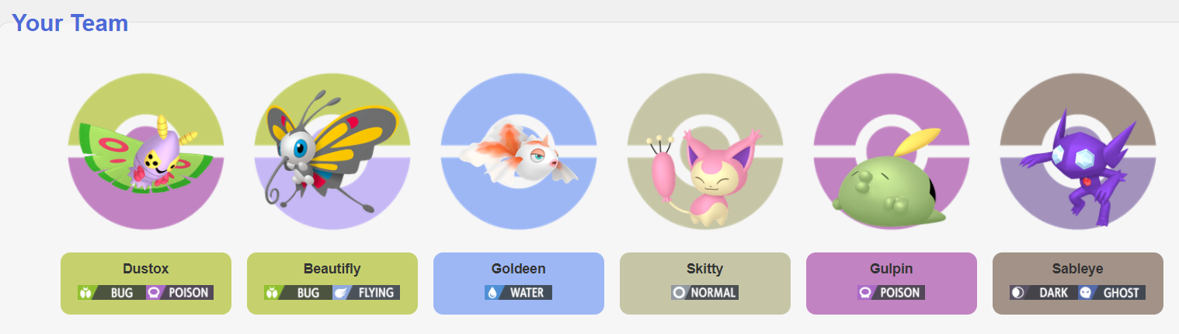Select Sableye's DARK type badge
This screenshot has height=334, width=1179.
point(1043,293)
